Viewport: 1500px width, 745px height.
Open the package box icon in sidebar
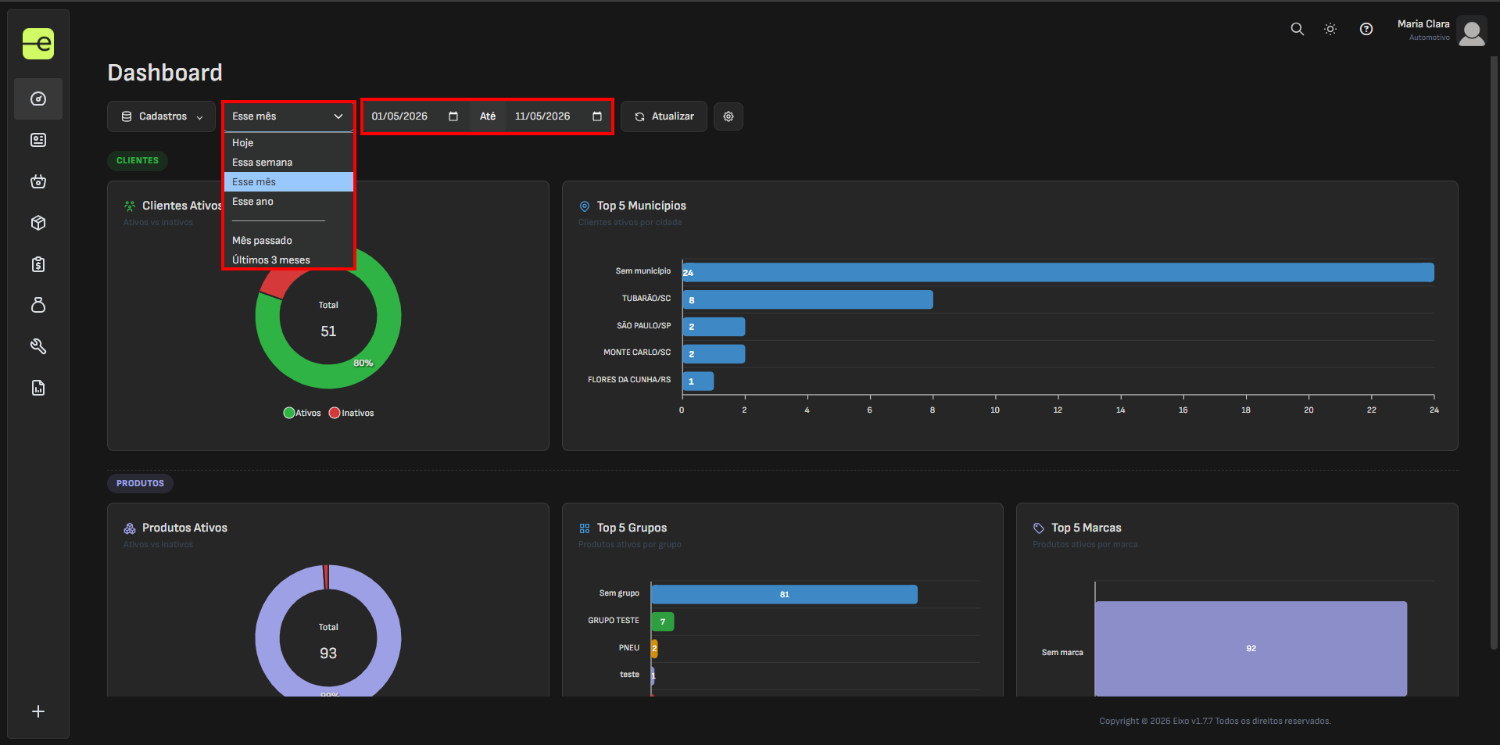[x=38, y=223]
